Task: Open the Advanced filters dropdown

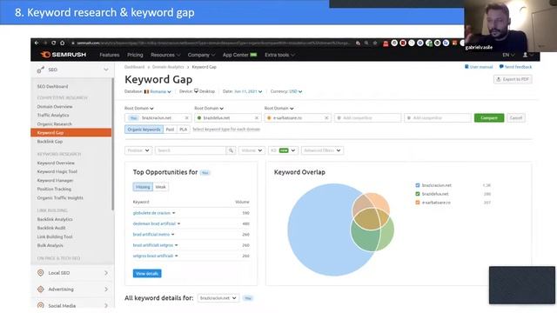Action: 322,150
